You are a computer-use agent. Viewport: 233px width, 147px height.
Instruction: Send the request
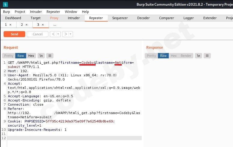(14, 34)
